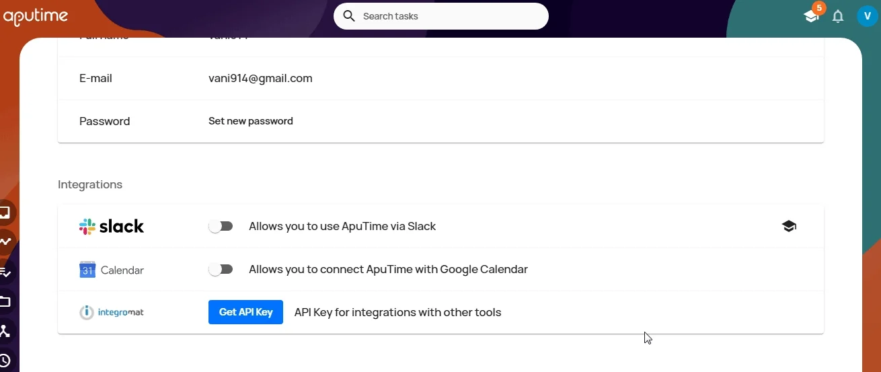Click 'API Key for integrations with other tools'
This screenshot has width=881, height=372.
coord(398,312)
